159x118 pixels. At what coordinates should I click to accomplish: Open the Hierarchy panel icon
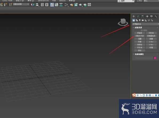point(142,16)
